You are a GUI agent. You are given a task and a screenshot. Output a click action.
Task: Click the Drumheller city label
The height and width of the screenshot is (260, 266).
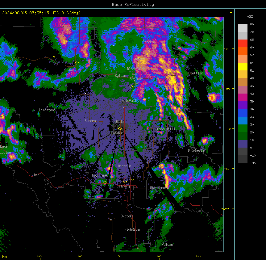coord(197,150)
